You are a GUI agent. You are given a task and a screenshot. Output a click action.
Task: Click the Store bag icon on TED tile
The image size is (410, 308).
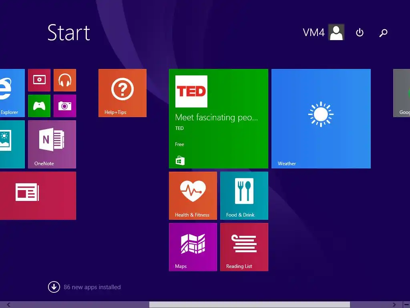pos(180,160)
